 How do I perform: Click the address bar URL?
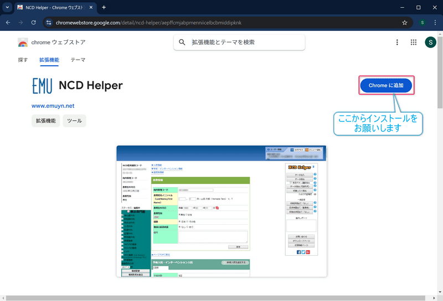pyautogui.click(x=148, y=23)
